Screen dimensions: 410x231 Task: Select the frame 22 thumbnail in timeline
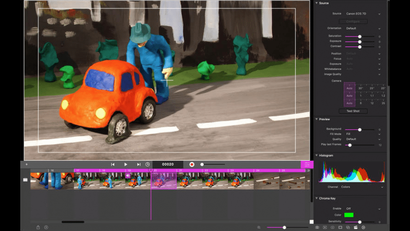coord(215,181)
